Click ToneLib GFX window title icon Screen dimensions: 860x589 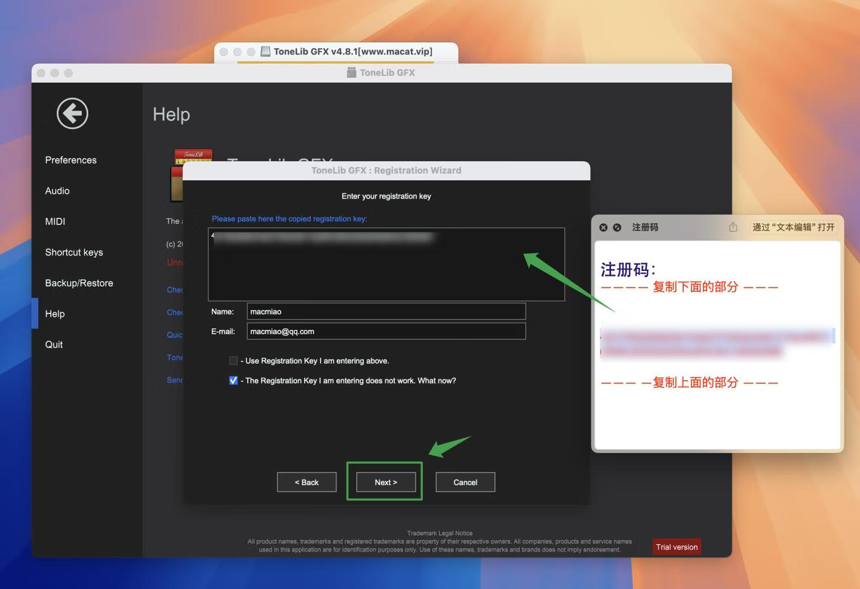click(x=352, y=72)
